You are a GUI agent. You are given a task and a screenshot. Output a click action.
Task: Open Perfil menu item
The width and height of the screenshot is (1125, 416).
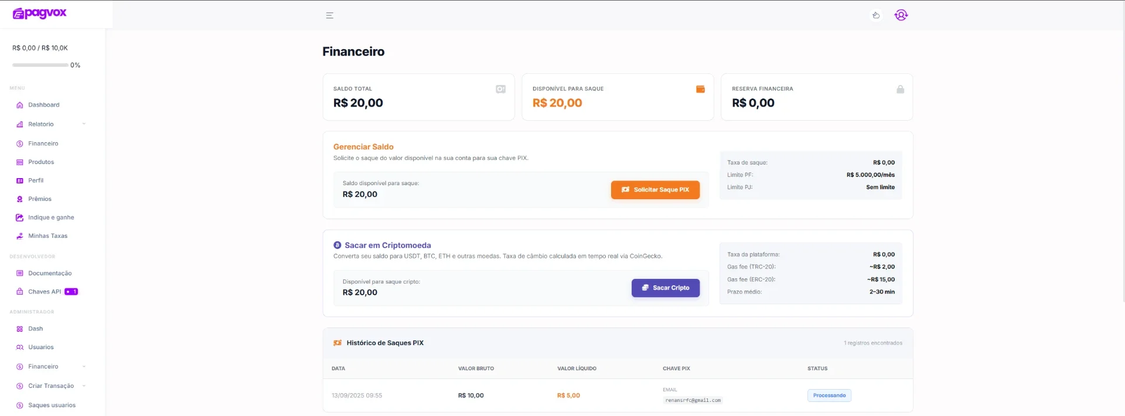[x=36, y=180]
